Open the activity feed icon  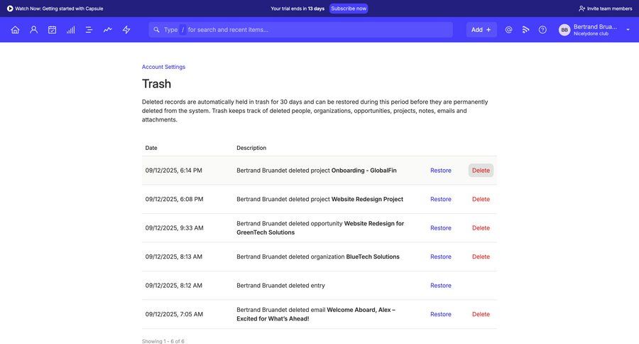[x=525, y=30]
